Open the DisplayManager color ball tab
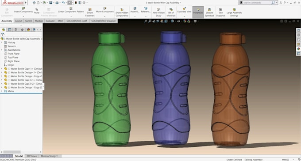This screenshot has width=301, height=161. coord(28,30)
